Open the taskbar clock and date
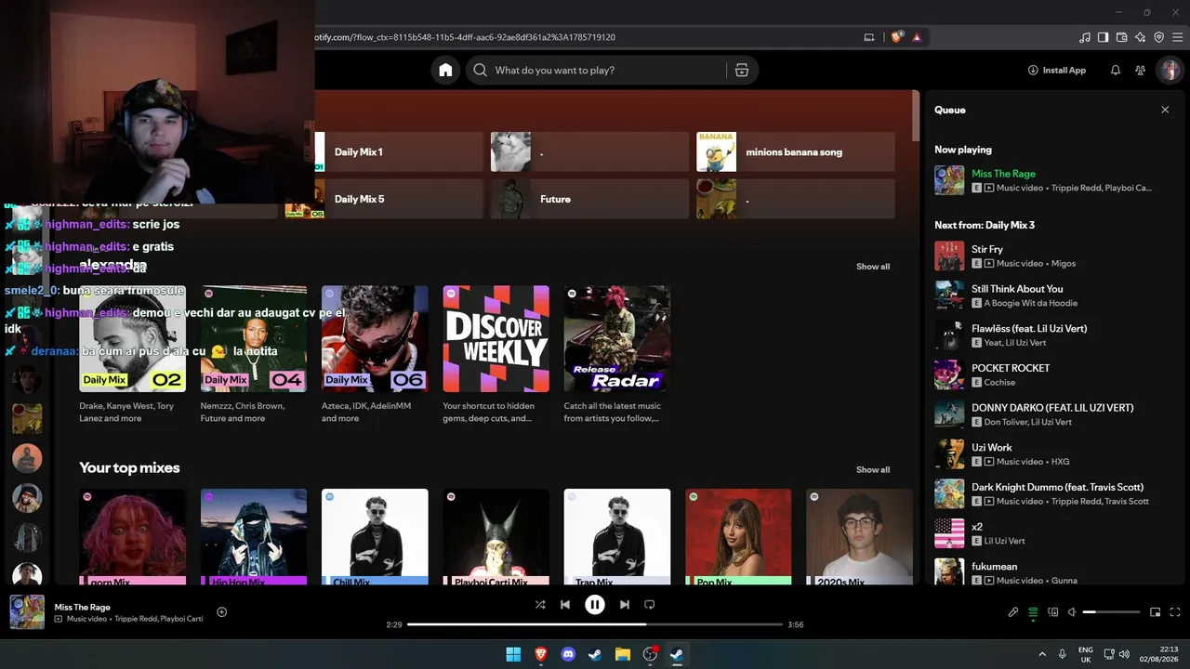The image size is (1190, 669). tap(1161, 654)
